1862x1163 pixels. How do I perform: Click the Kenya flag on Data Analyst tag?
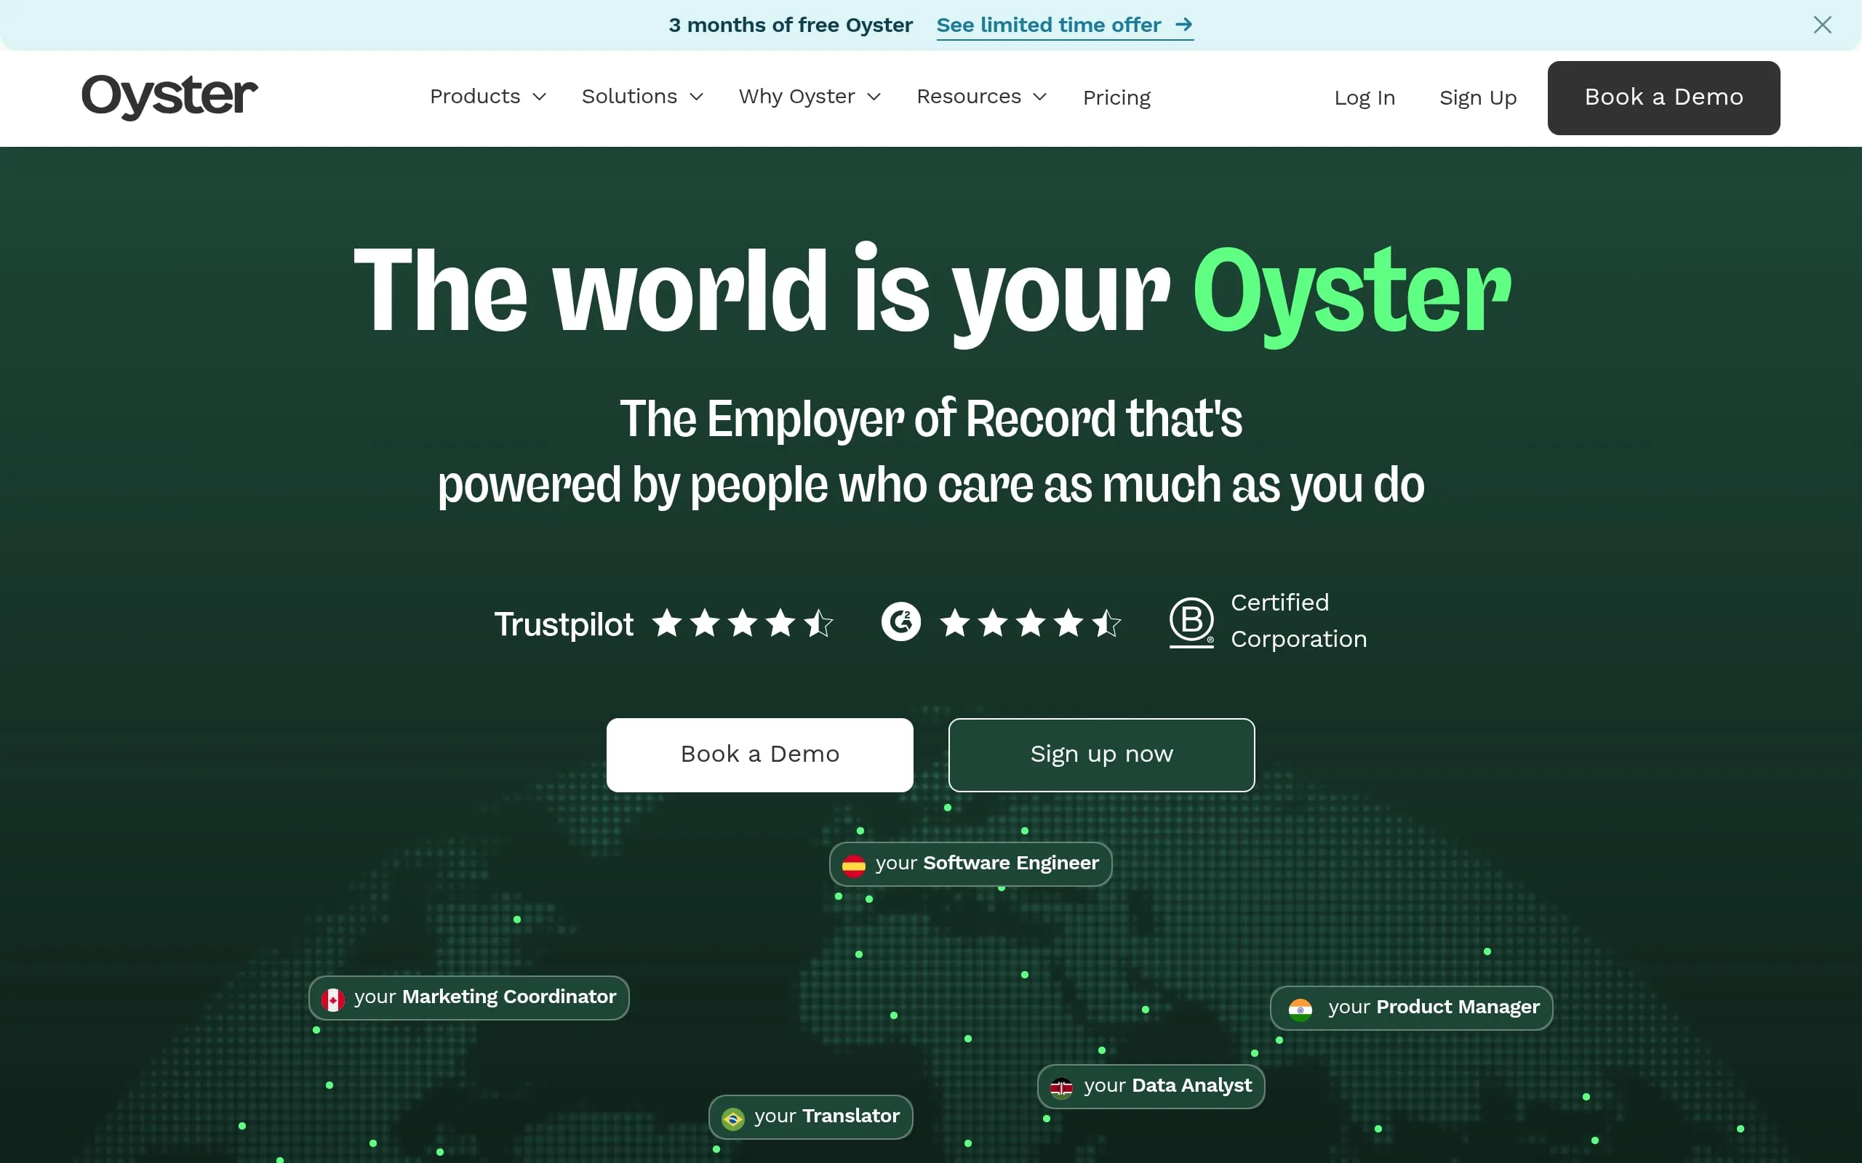pos(1061,1087)
